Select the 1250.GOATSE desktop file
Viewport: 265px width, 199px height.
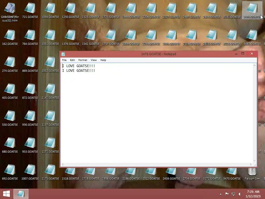(70, 10)
